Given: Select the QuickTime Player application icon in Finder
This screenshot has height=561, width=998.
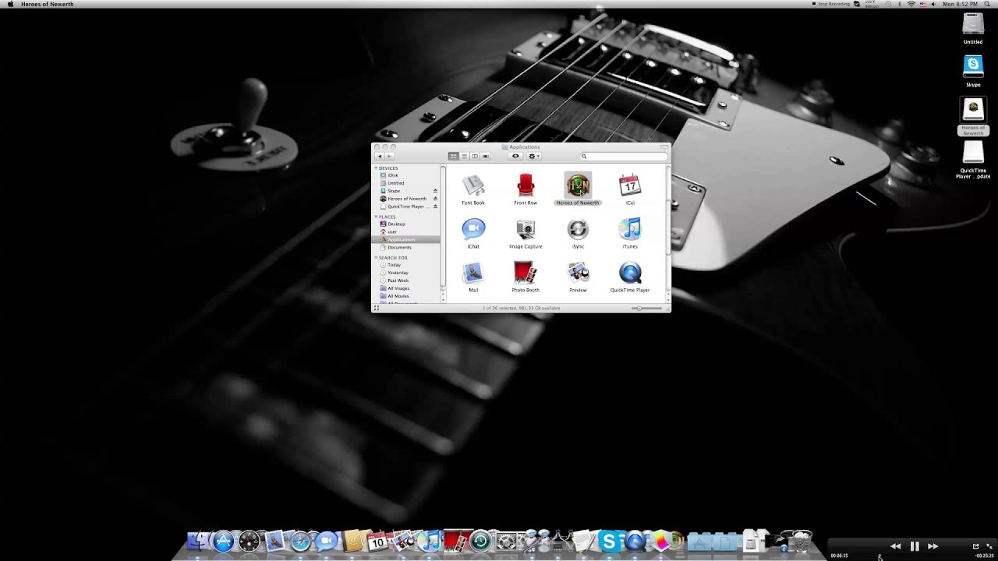Looking at the screenshot, I should tap(630, 273).
